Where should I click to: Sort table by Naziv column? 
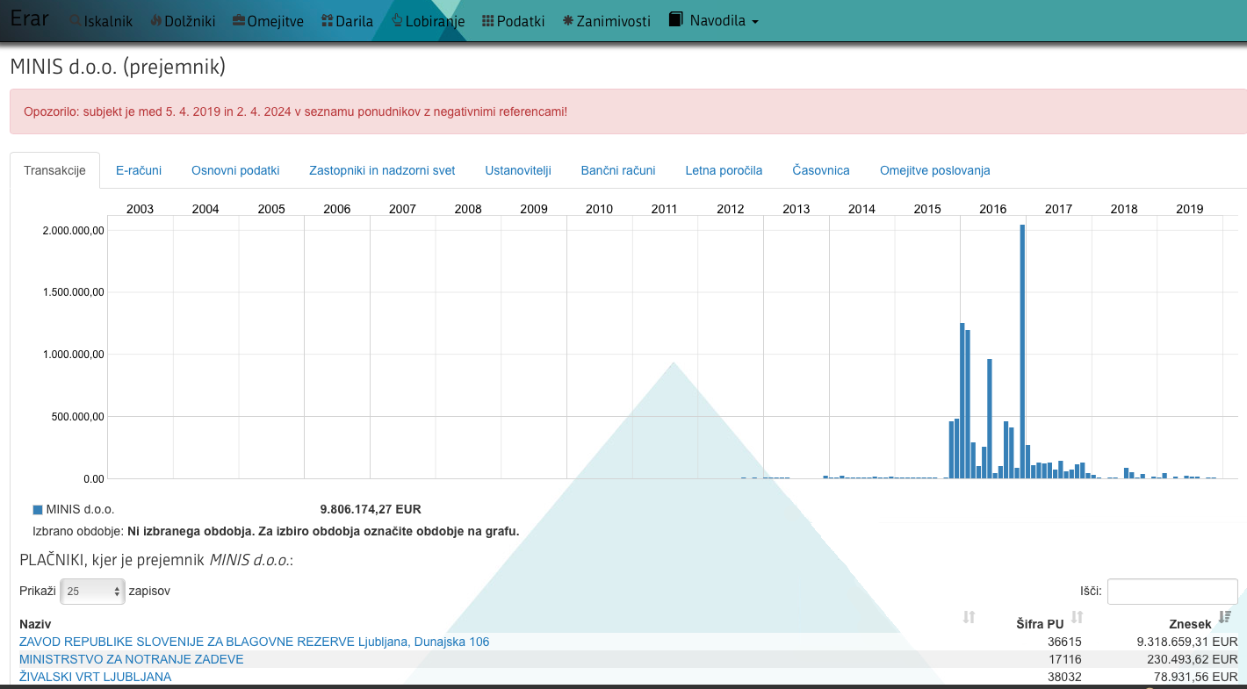(x=35, y=624)
